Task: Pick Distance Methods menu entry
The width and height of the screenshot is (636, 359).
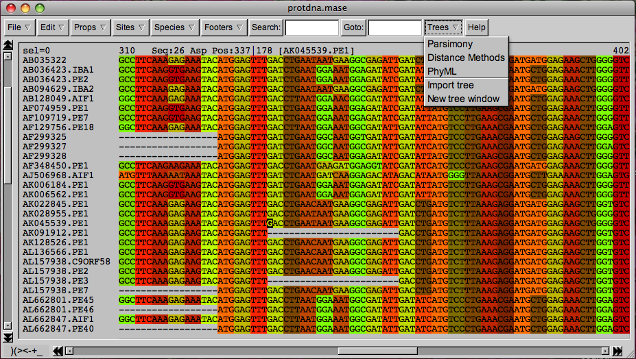Action: click(466, 58)
